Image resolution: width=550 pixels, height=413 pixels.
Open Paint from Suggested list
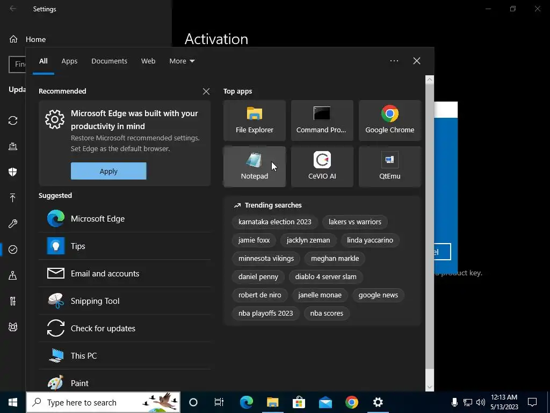click(x=125, y=383)
